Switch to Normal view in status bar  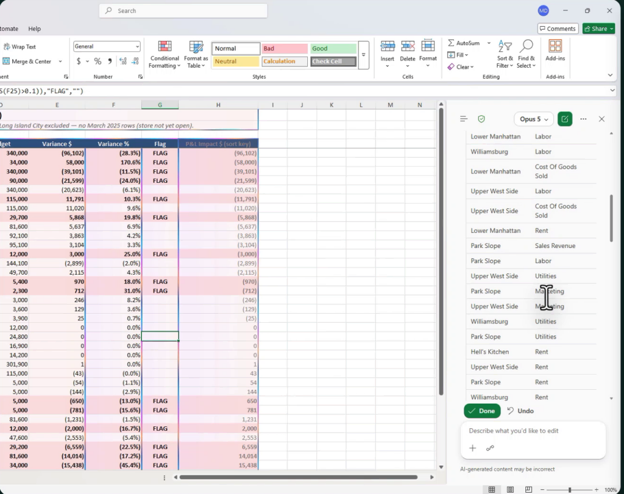492,490
